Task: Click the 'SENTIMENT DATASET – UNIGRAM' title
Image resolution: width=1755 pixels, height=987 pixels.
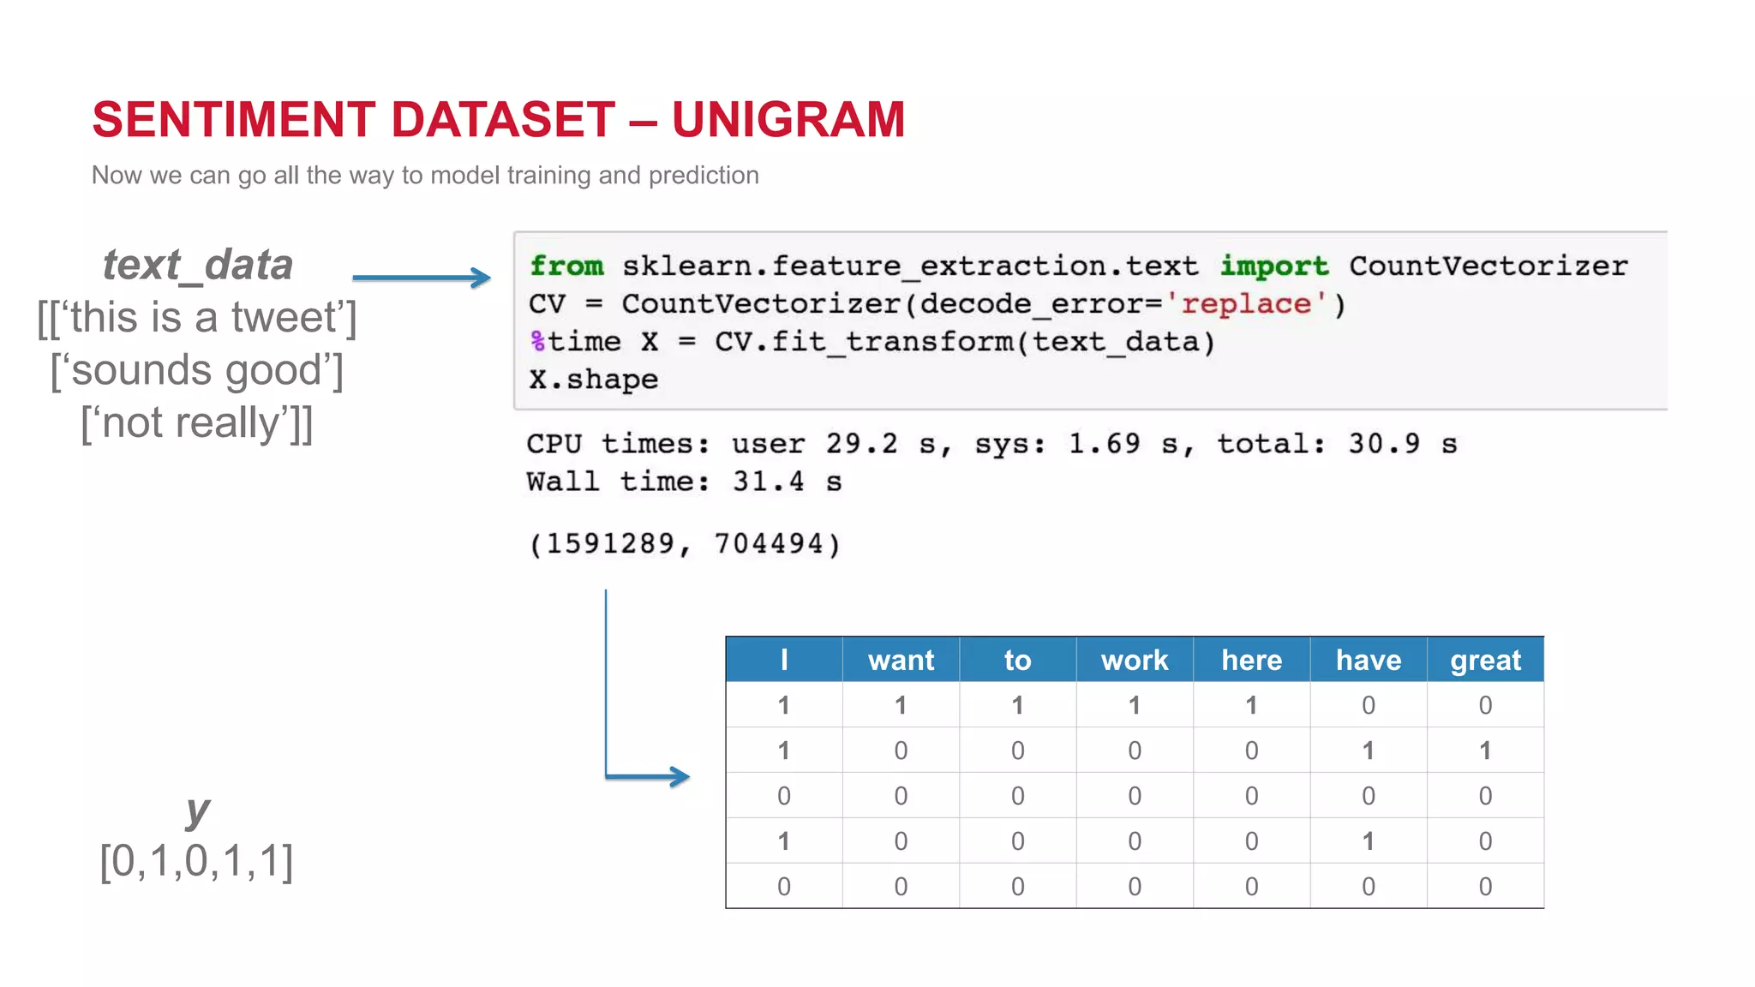Action: click(499, 119)
